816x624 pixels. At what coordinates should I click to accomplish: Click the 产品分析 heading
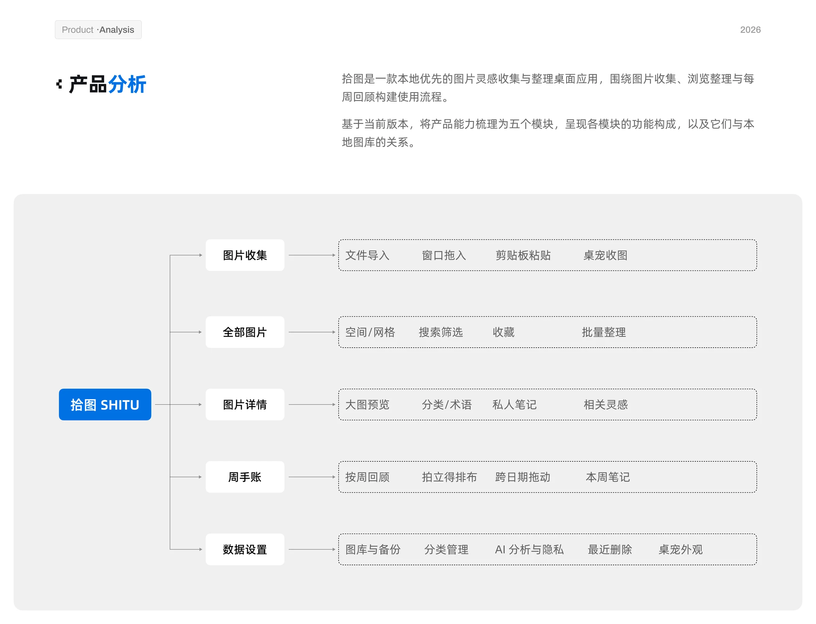107,84
